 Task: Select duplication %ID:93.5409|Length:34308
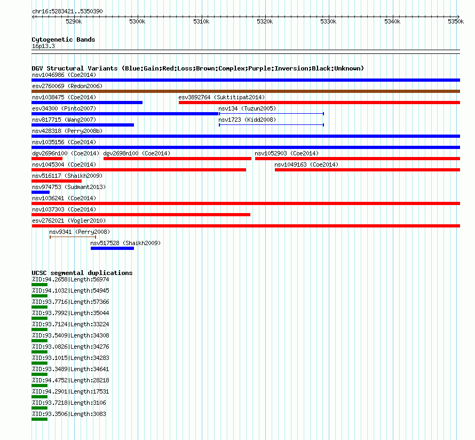point(70,335)
